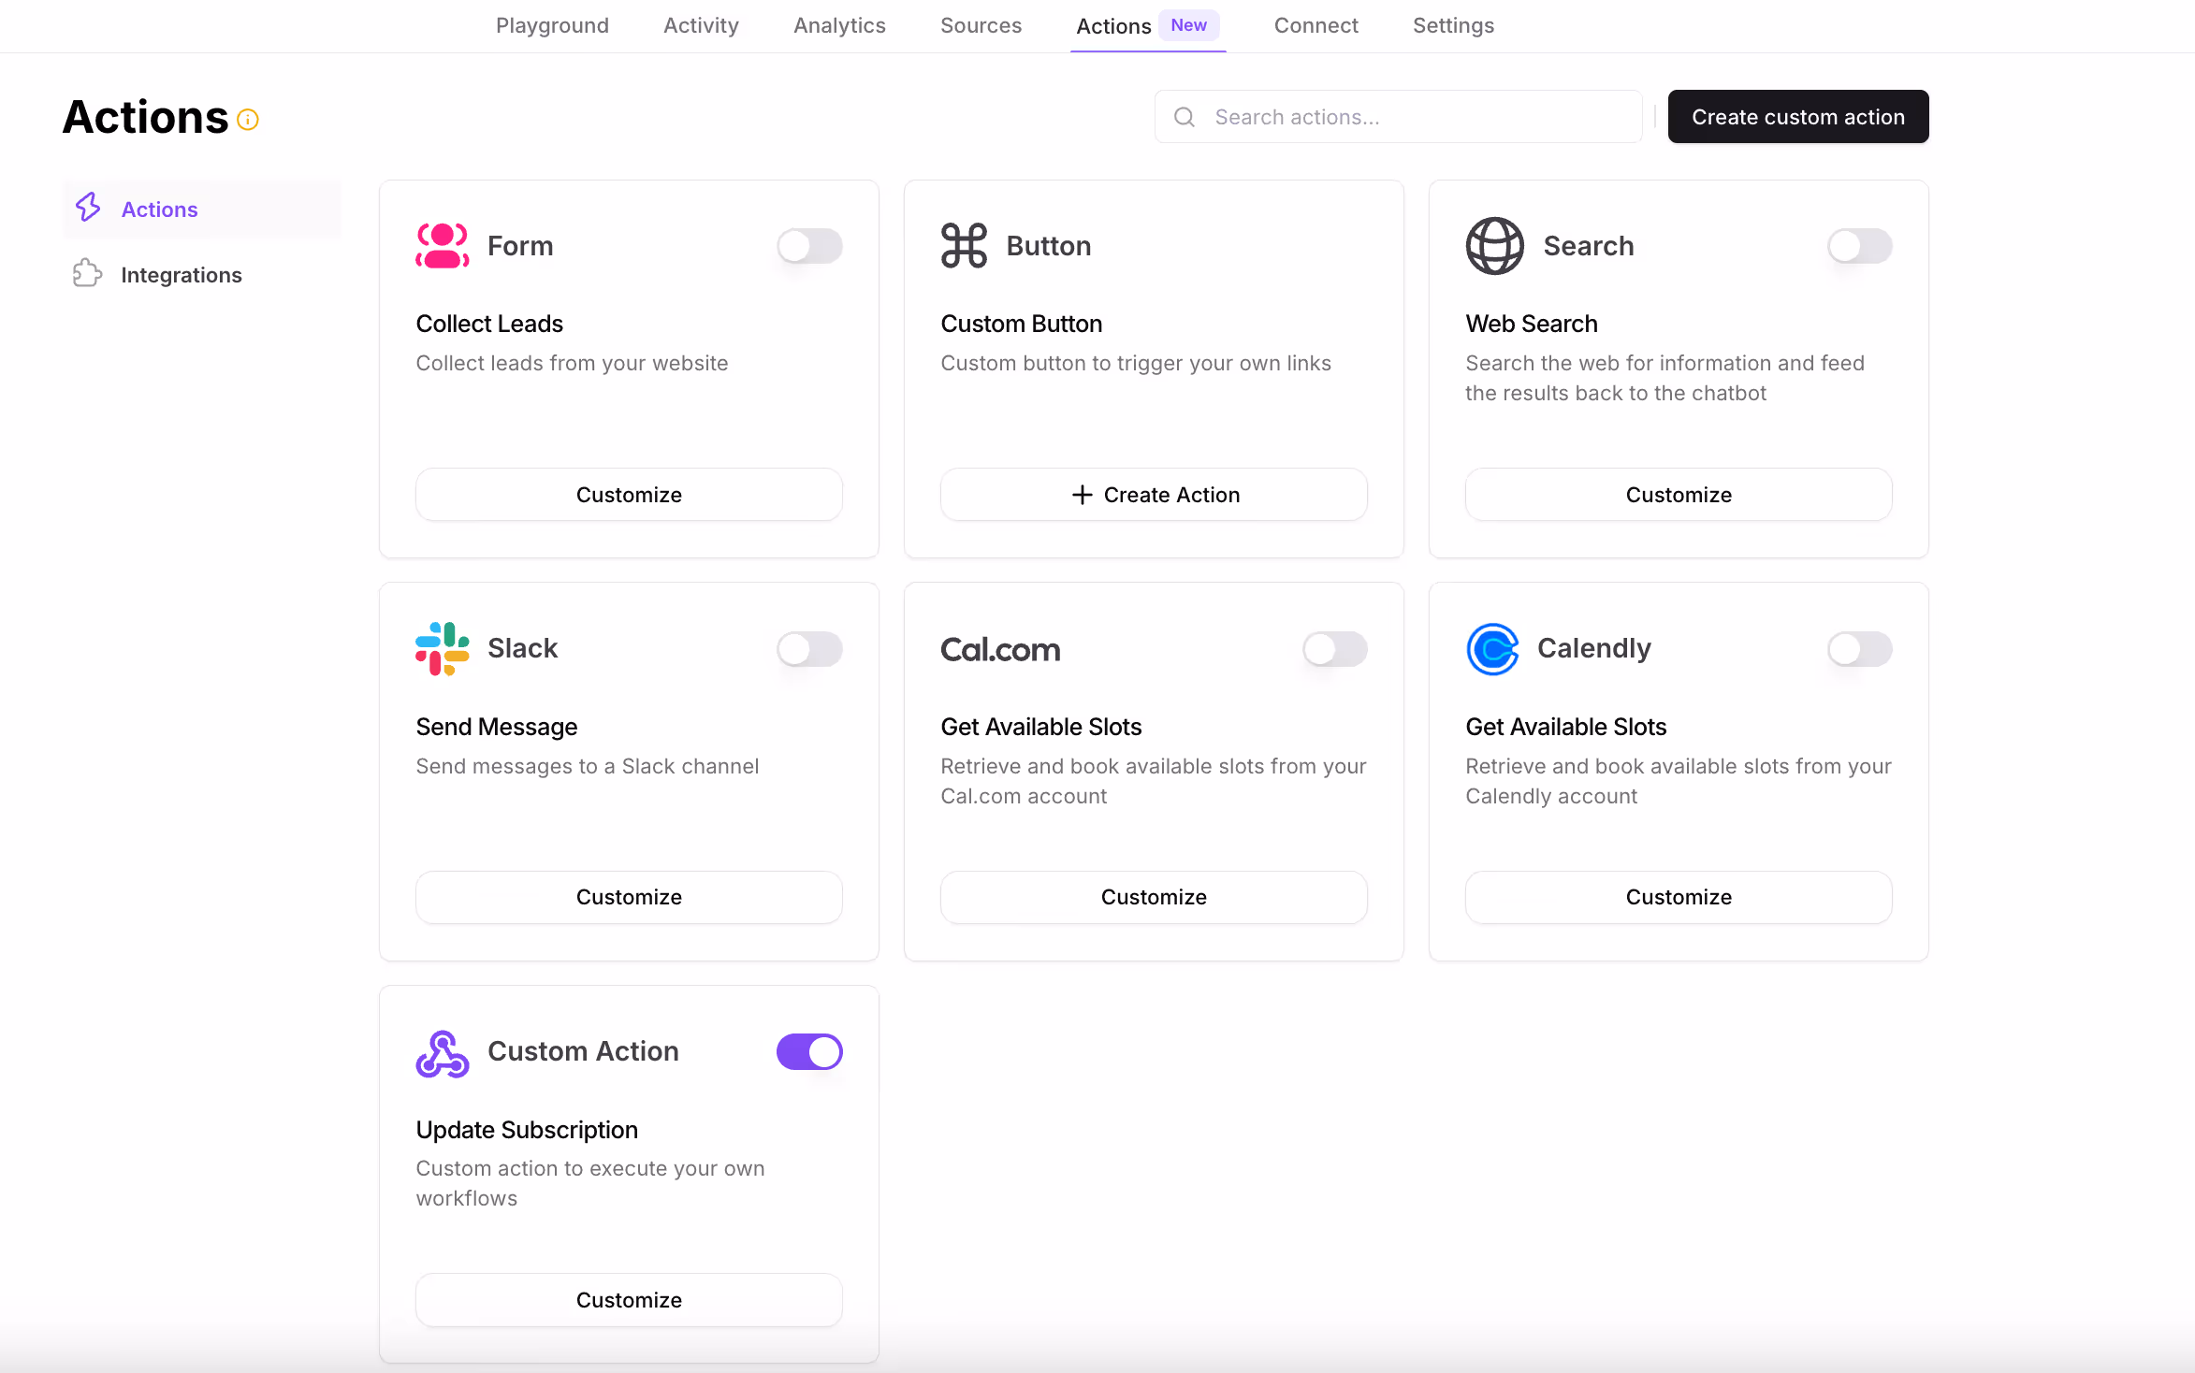This screenshot has height=1373, width=2195.
Task: Switch to the Analytics tab
Action: coord(839,25)
